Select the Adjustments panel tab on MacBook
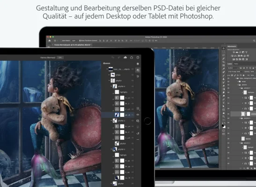The height and width of the screenshot is (187, 256). coord(232,46)
